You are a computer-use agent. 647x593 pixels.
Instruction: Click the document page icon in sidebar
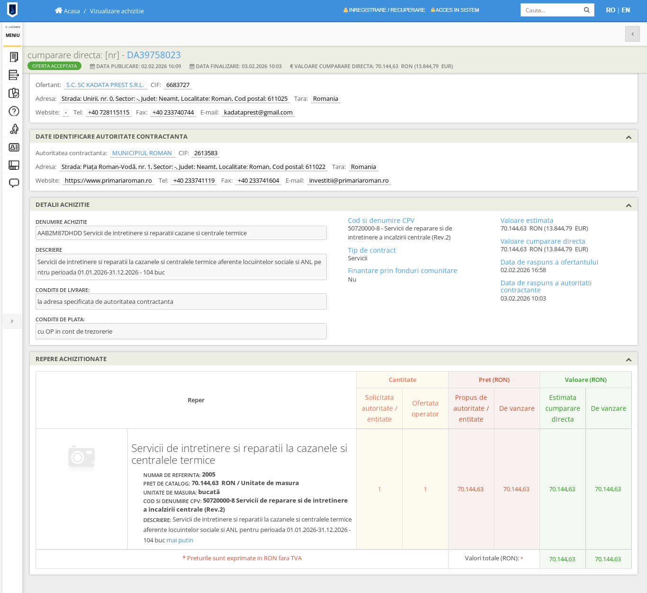coord(14,57)
